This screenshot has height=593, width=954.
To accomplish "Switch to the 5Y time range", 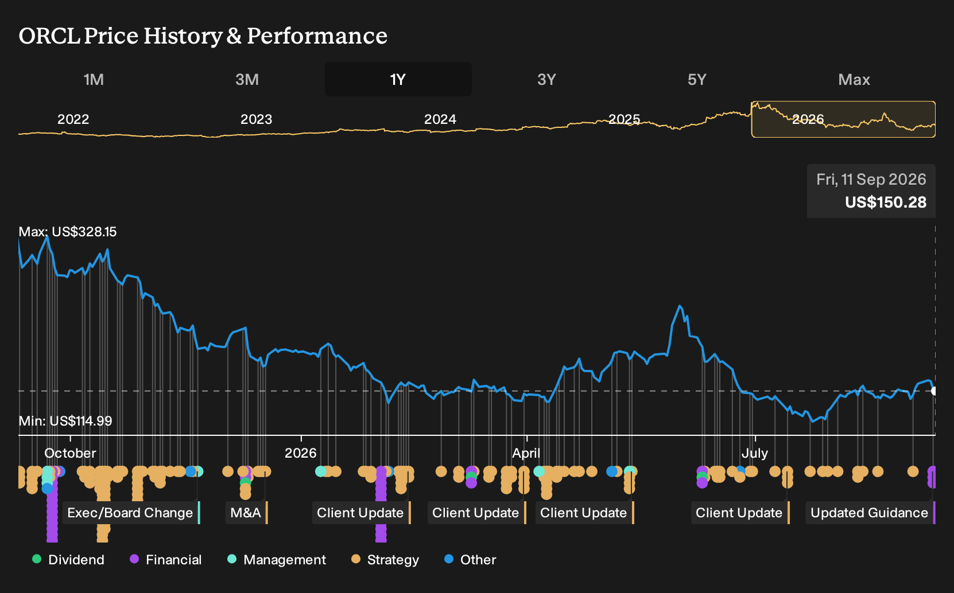I will click(x=697, y=79).
